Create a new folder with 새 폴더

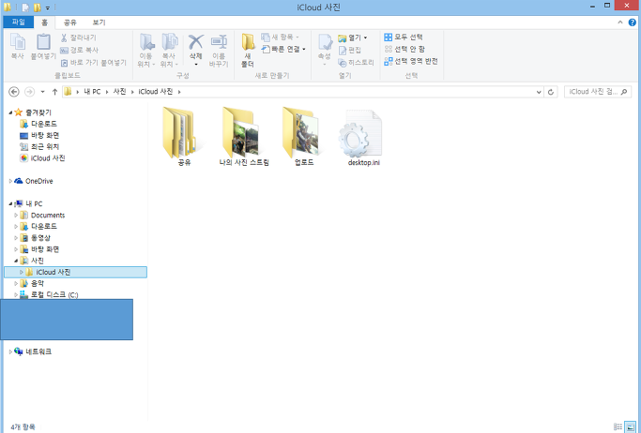[x=248, y=51]
